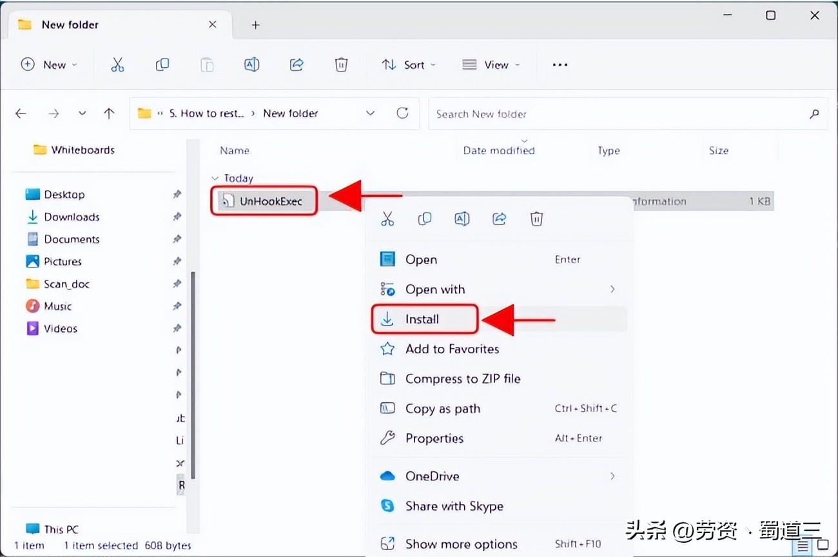
Task: Click the Up directory arrow
Action: coord(109,113)
